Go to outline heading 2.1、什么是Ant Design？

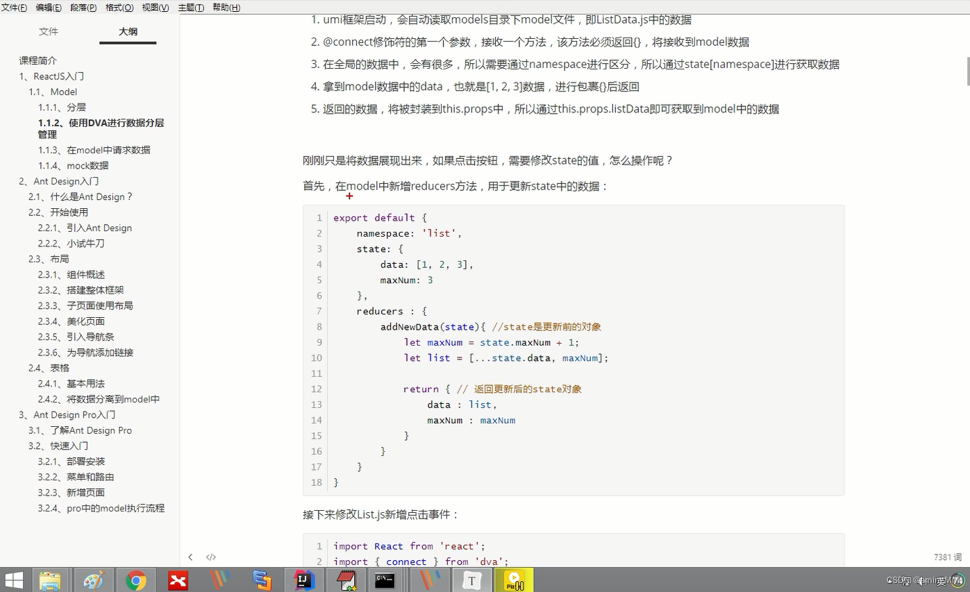(81, 196)
